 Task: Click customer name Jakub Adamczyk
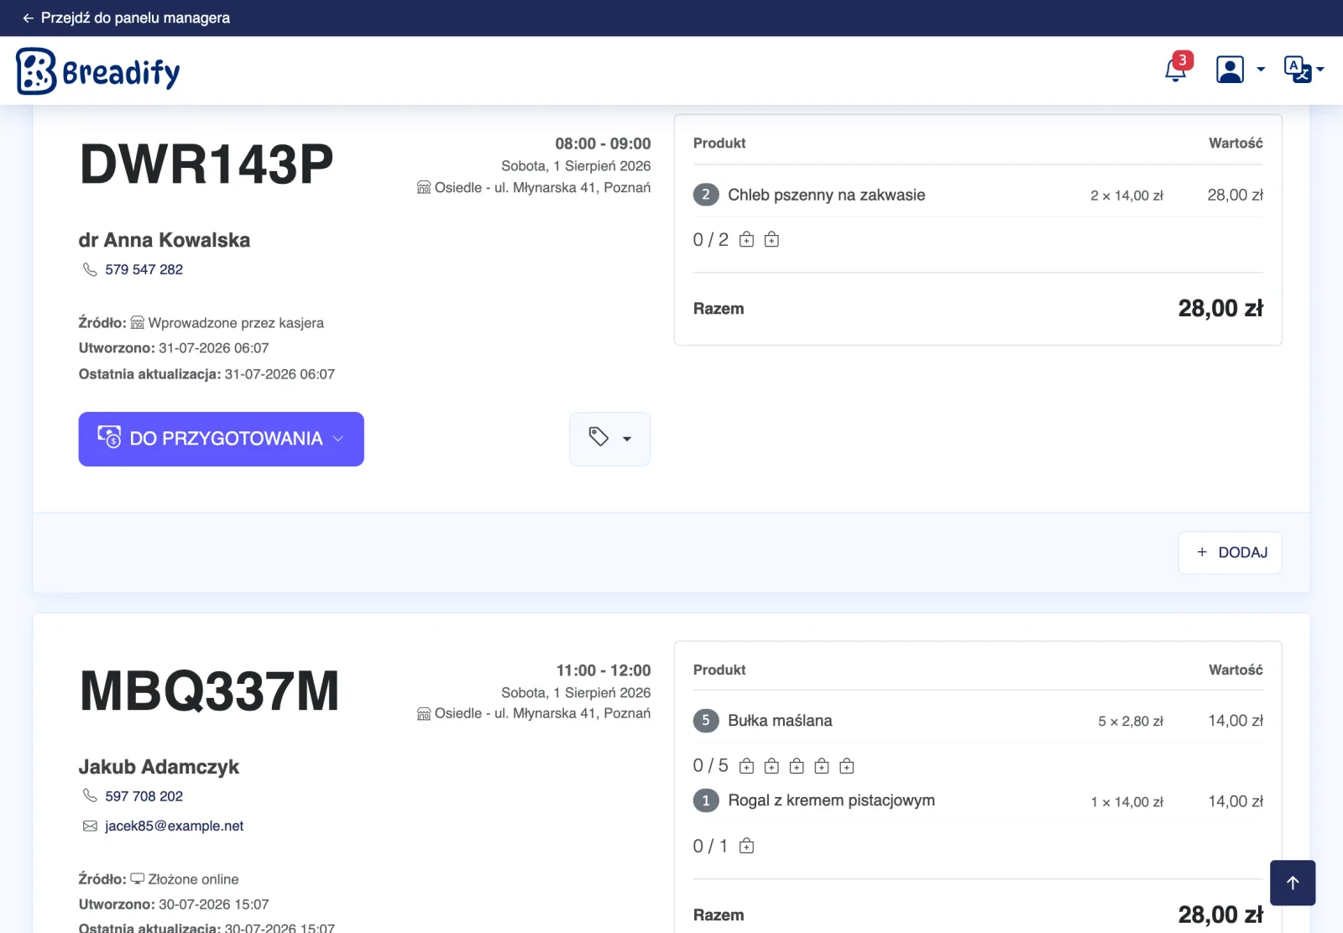tap(159, 767)
